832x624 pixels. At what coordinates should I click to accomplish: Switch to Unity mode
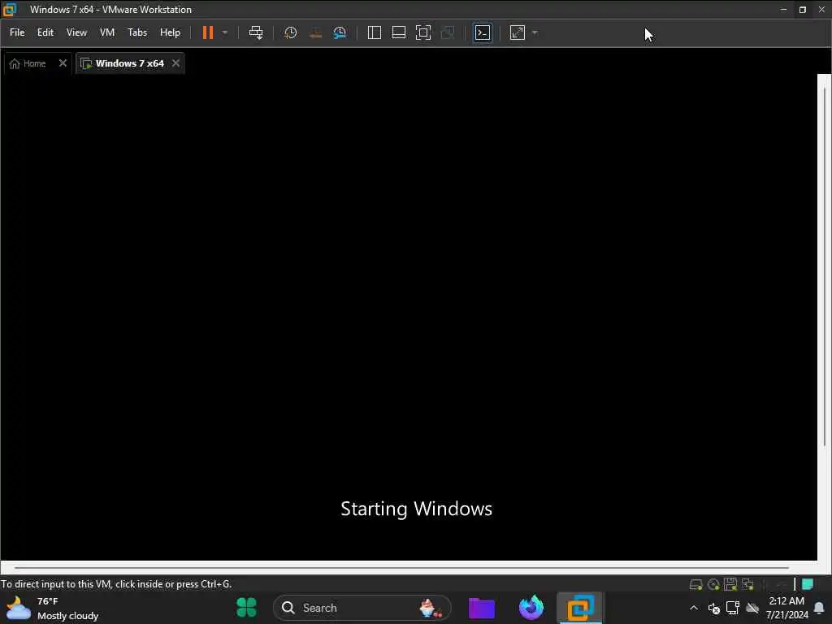pos(448,32)
